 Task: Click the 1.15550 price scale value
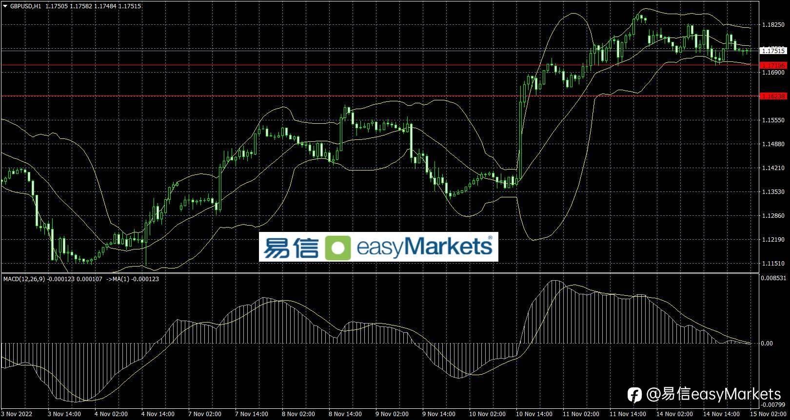coord(773,120)
